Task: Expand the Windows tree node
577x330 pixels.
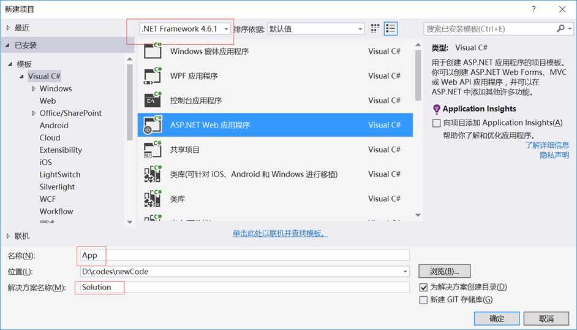Action: [x=34, y=89]
